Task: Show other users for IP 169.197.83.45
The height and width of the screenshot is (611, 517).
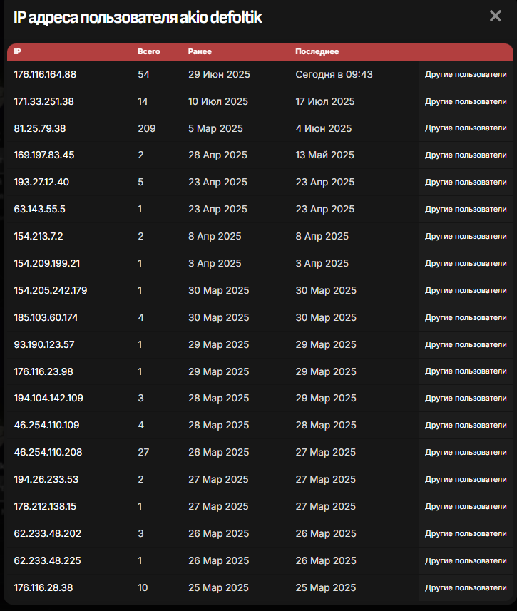Action: pos(466,155)
